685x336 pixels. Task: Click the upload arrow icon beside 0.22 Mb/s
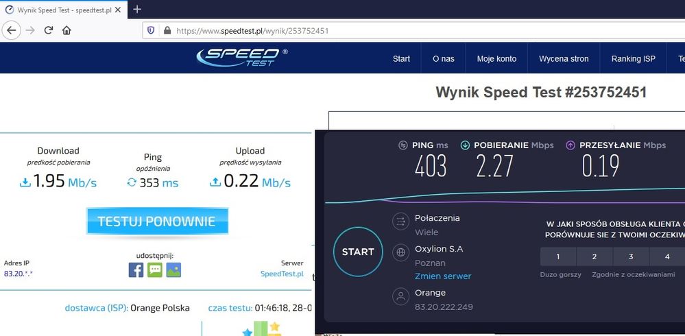[x=215, y=182]
